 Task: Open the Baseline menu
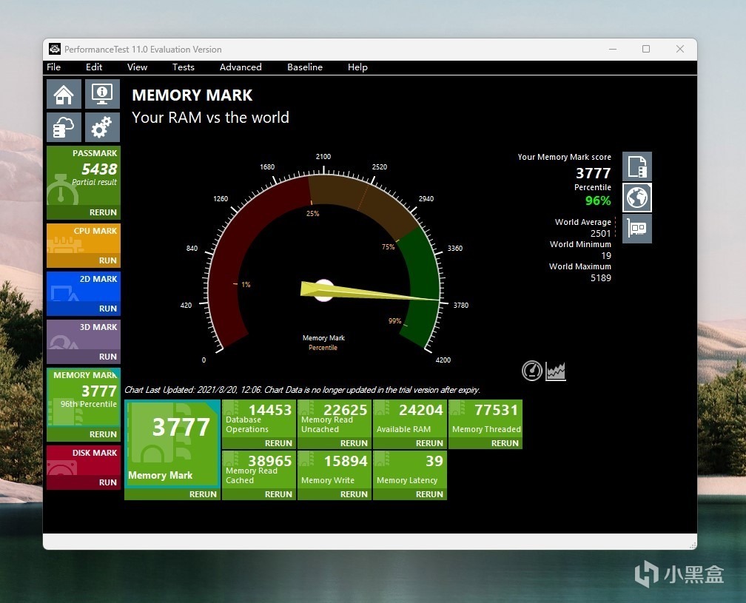(x=304, y=67)
